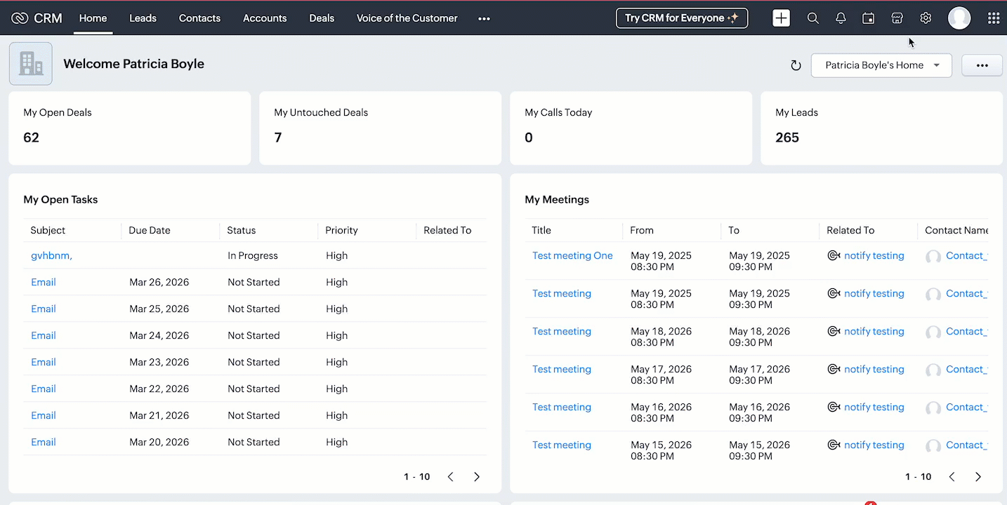Open the marketplace store icon
The height and width of the screenshot is (505, 1007).
pos(897,18)
